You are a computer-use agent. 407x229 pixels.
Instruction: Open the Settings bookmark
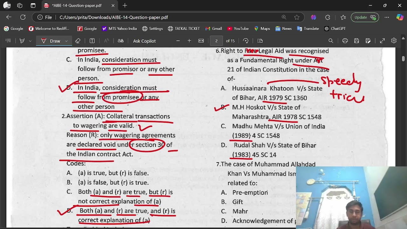tap(152, 29)
